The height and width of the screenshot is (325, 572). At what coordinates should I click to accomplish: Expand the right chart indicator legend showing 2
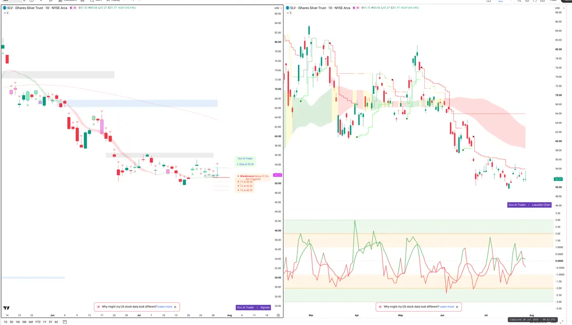[289, 13]
